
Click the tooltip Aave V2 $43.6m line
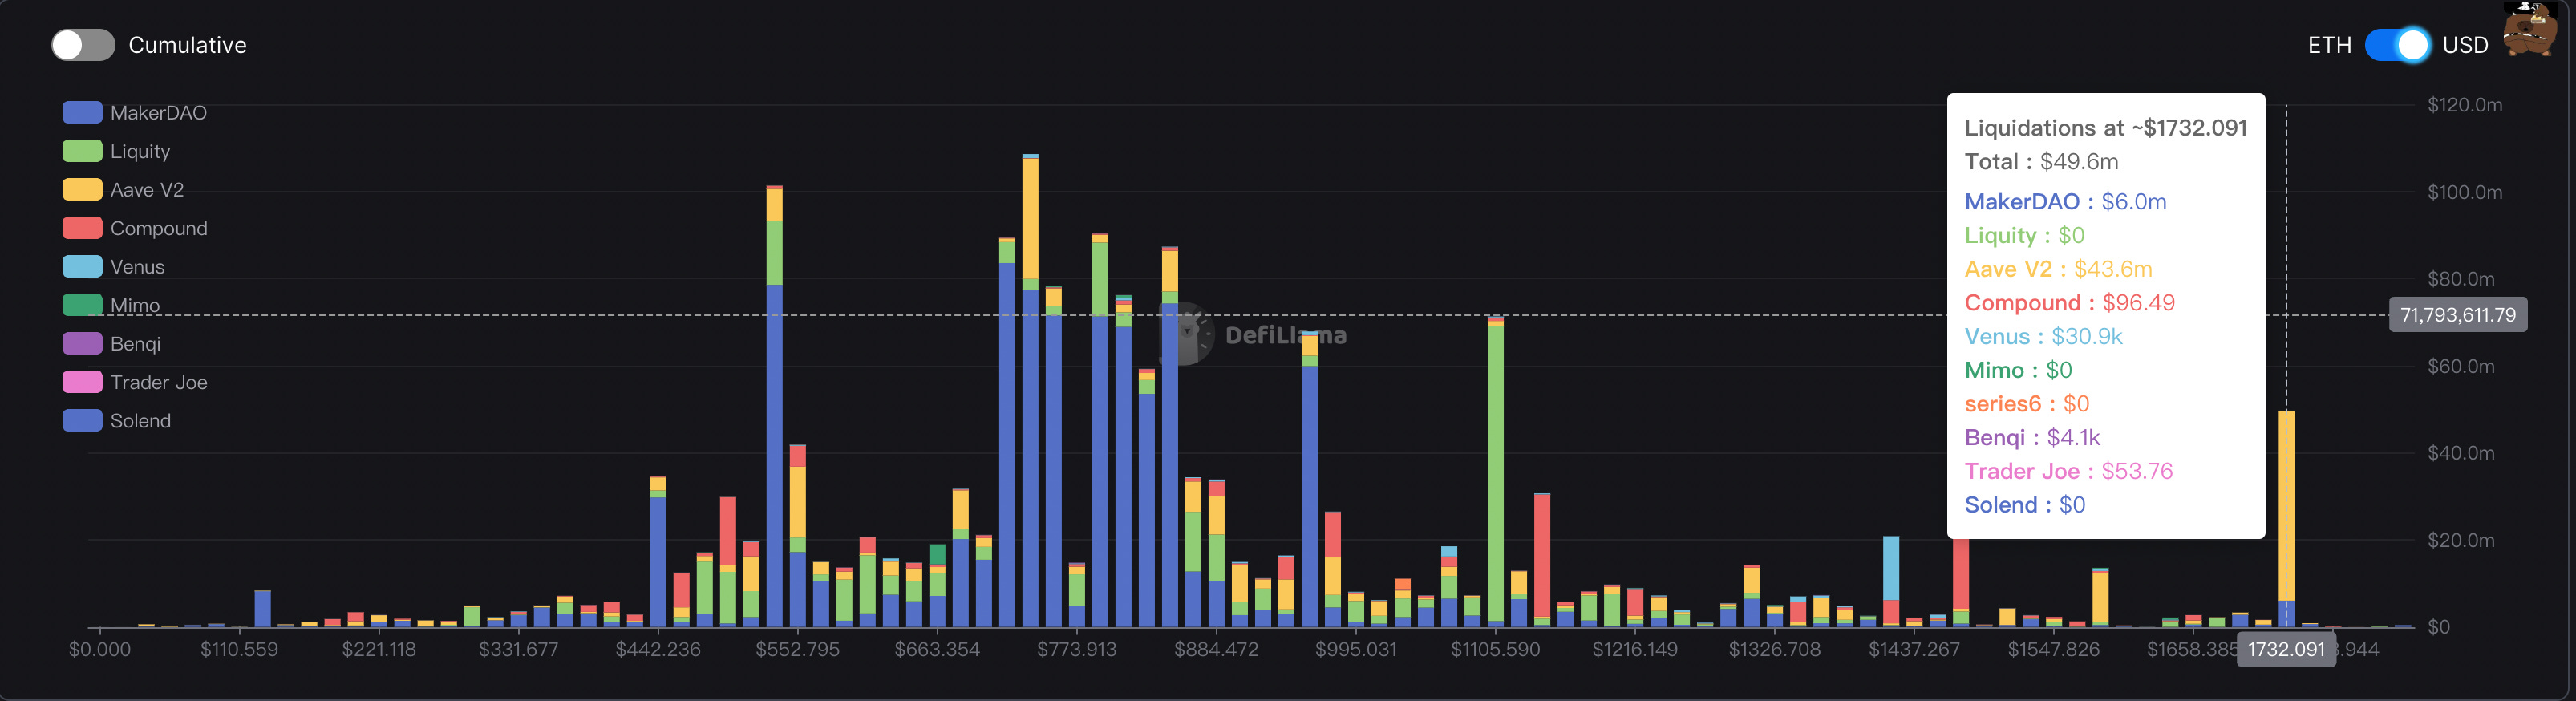(x=2058, y=269)
